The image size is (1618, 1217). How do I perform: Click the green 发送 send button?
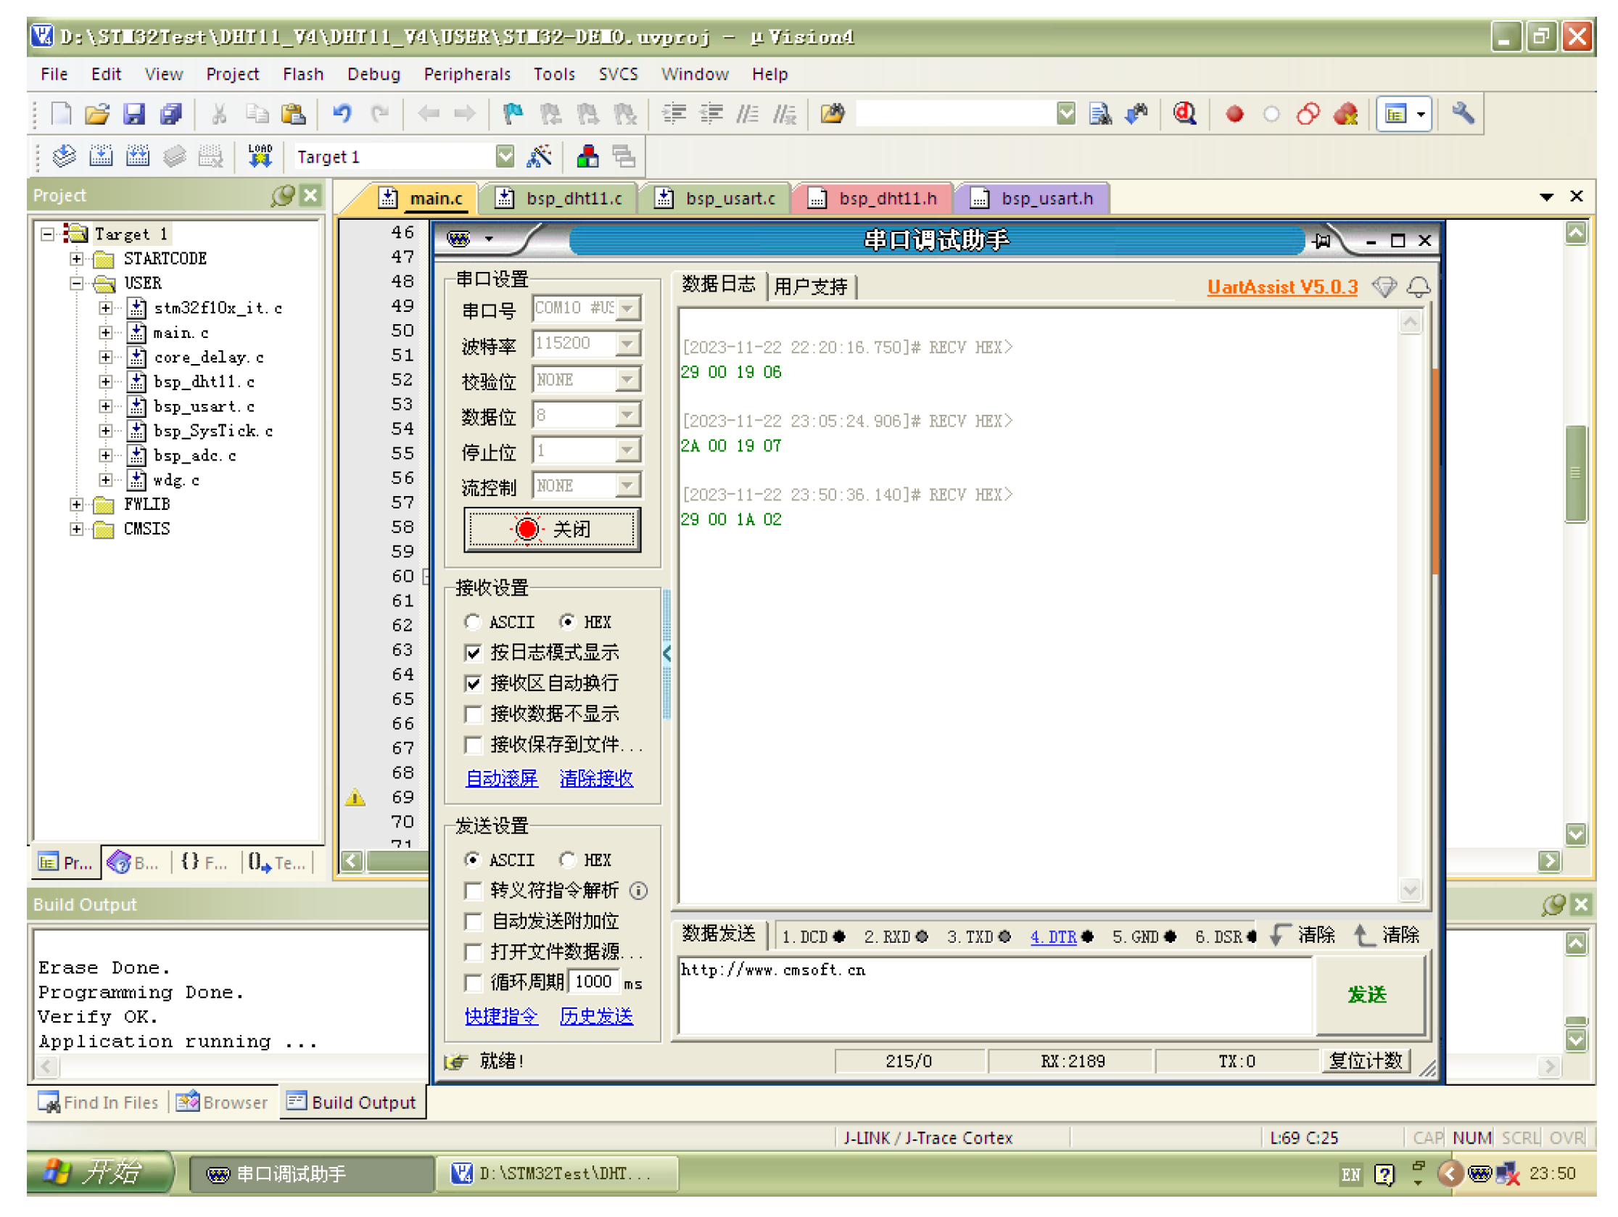pyautogui.click(x=1366, y=994)
